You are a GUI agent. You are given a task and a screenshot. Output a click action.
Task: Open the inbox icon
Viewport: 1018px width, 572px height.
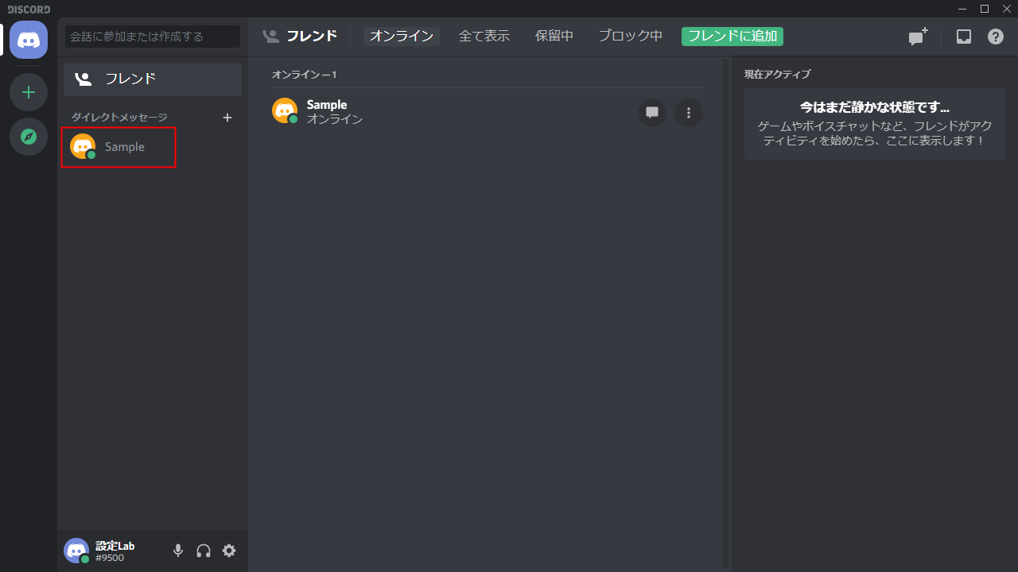point(964,37)
